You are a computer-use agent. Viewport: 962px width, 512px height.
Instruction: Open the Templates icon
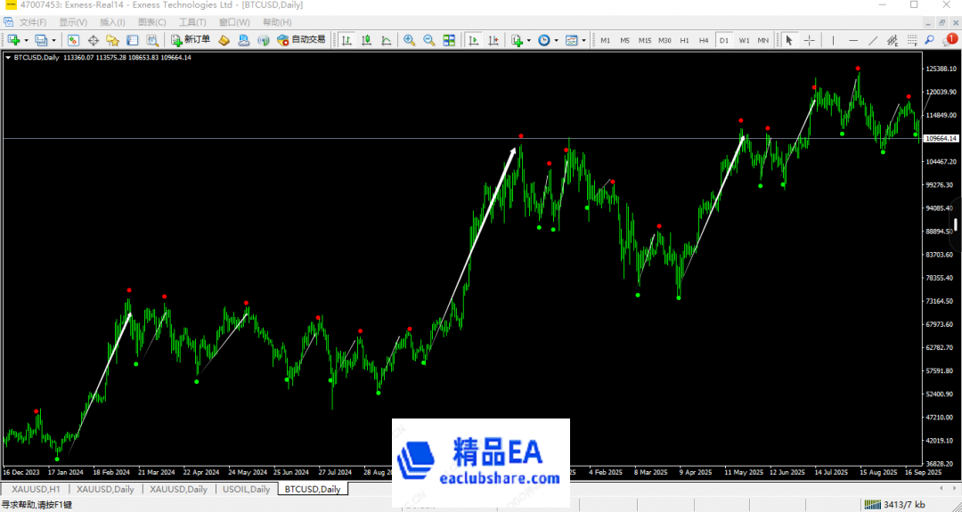point(572,40)
